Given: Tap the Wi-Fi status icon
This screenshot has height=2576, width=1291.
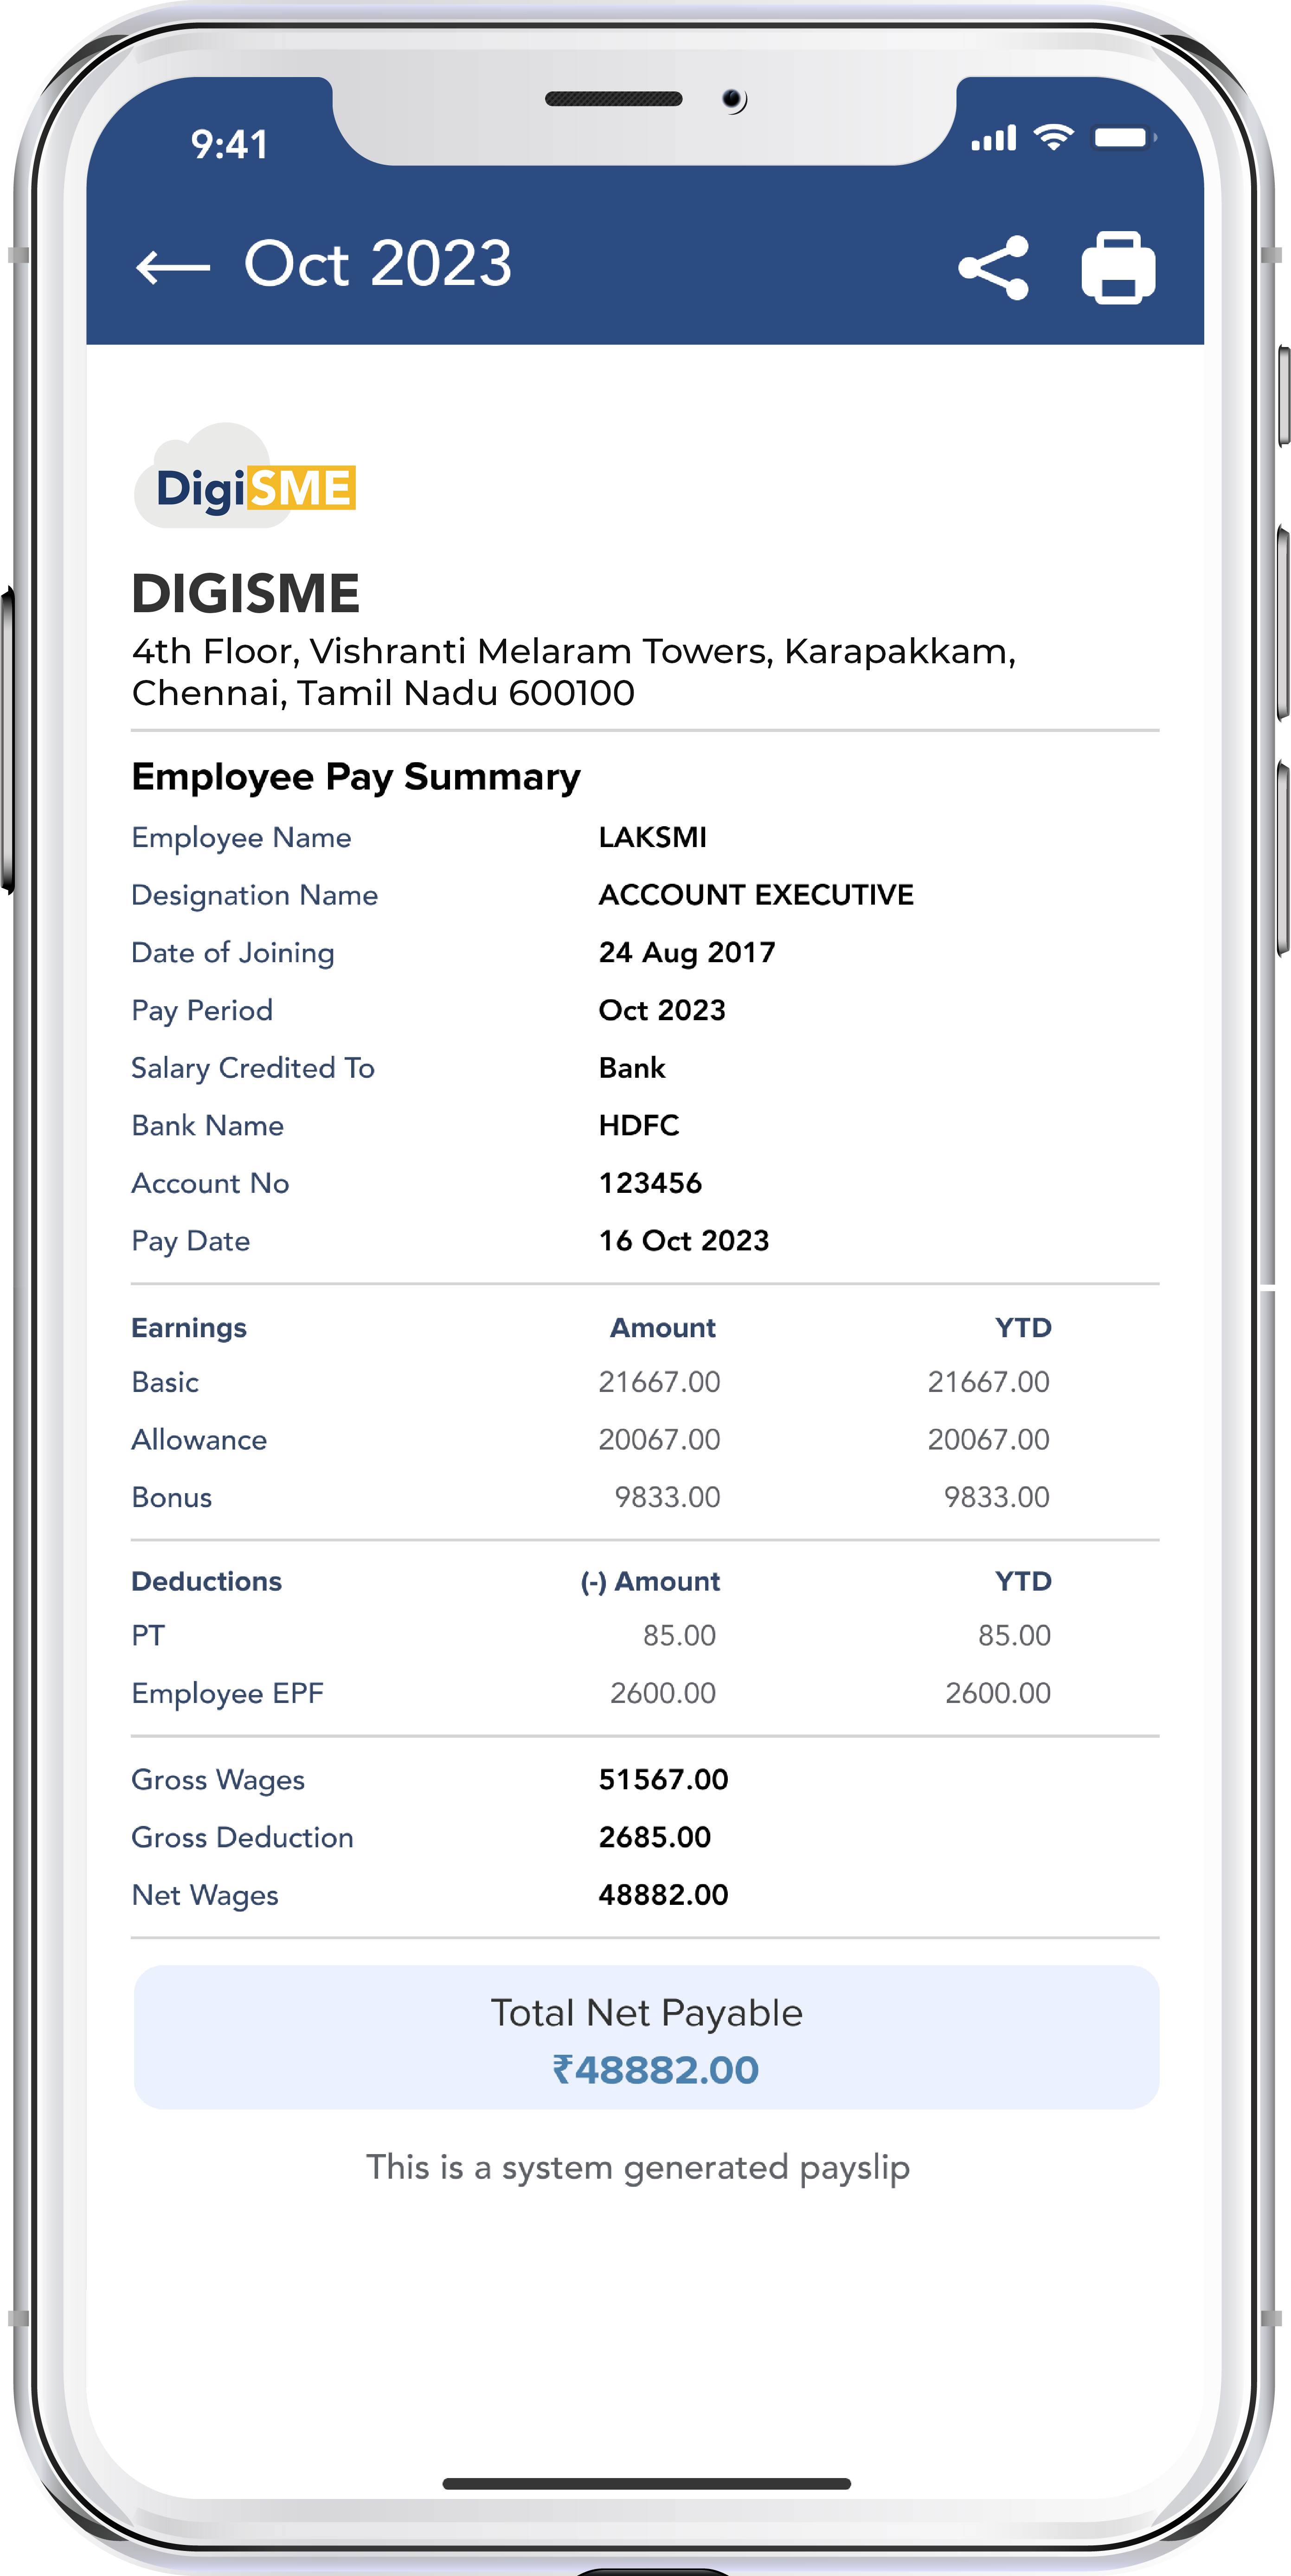Looking at the screenshot, I should click(1053, 137).
